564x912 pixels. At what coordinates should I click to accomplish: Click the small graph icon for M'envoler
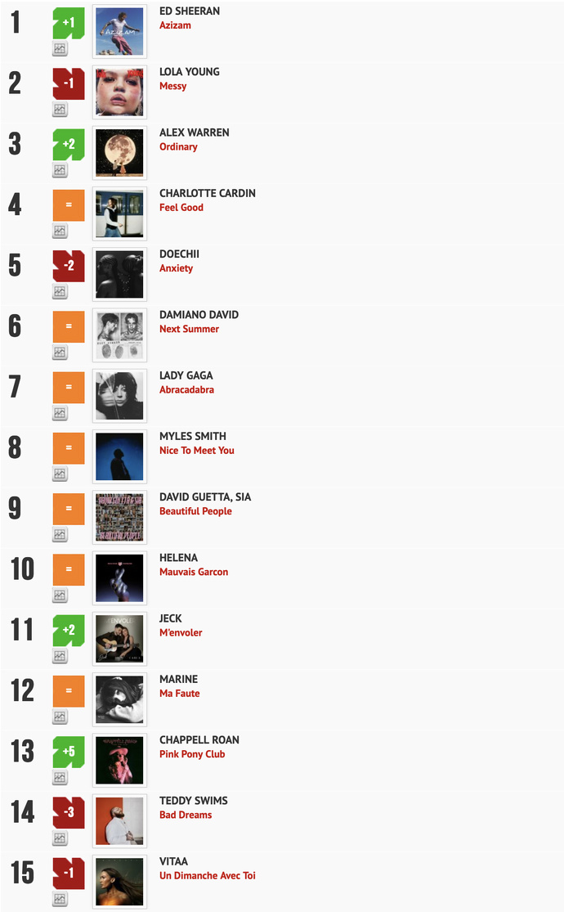pyautogui.click(x=60, y=656)
